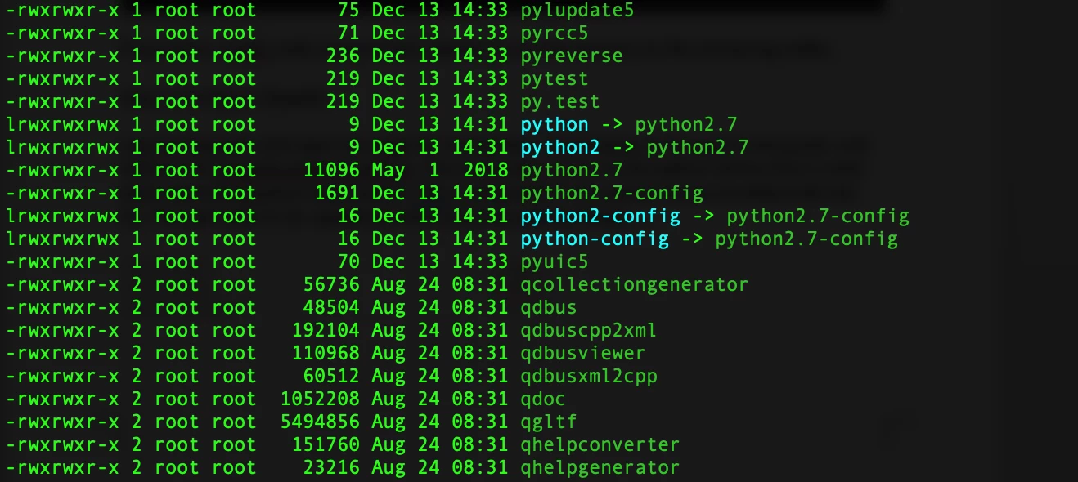Select the file size 48504
Image resolution: width=1078 pixels, height=482 pixels.
[x=332, y=308]
